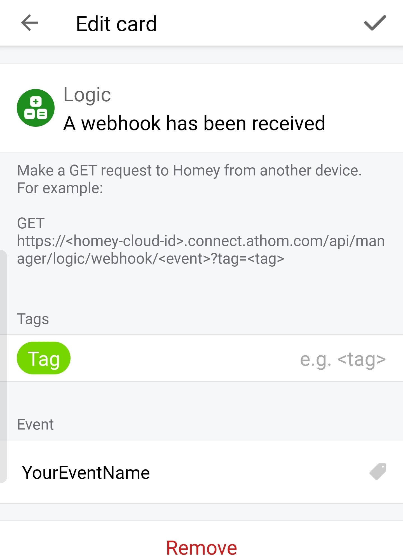403x556 pixels.
Task: Tap the green Logic app icon
Action: [x=36, y=108]
